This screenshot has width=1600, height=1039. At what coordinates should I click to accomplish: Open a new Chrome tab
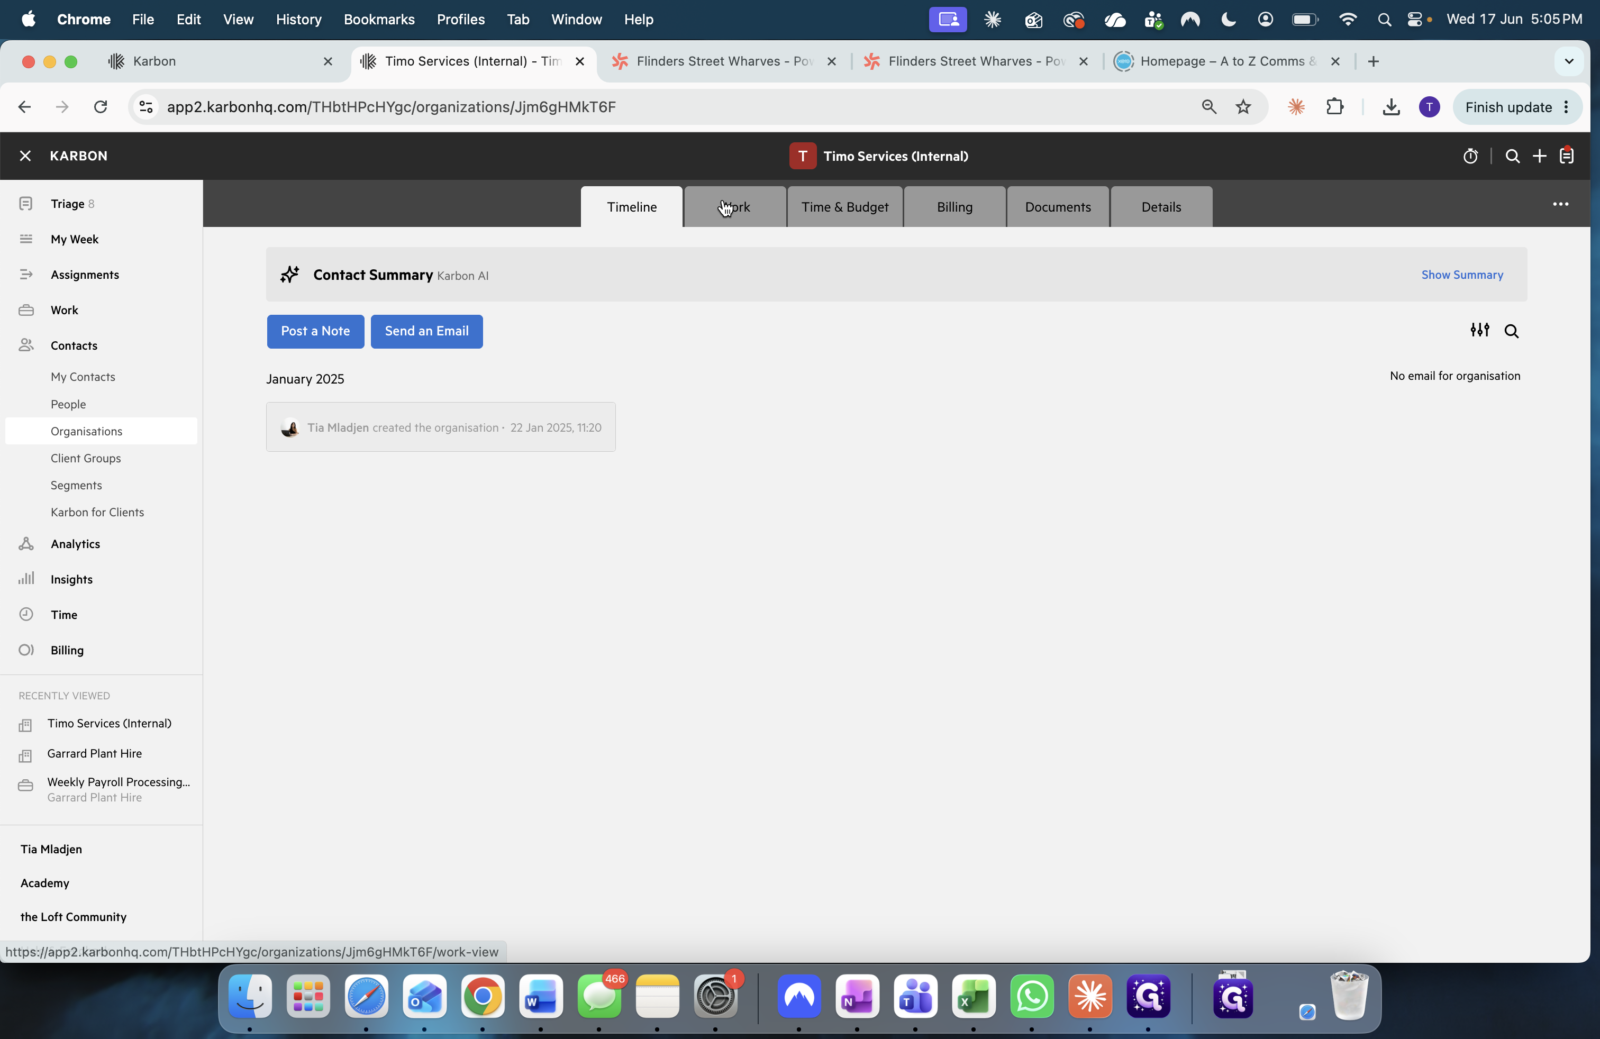pyautogui.click(x=1373, y=61)
